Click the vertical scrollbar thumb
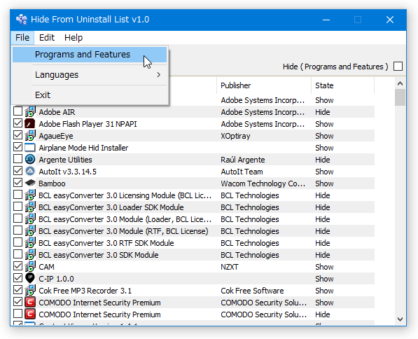This screenshot has width=418, height=339. click(400, 97)
